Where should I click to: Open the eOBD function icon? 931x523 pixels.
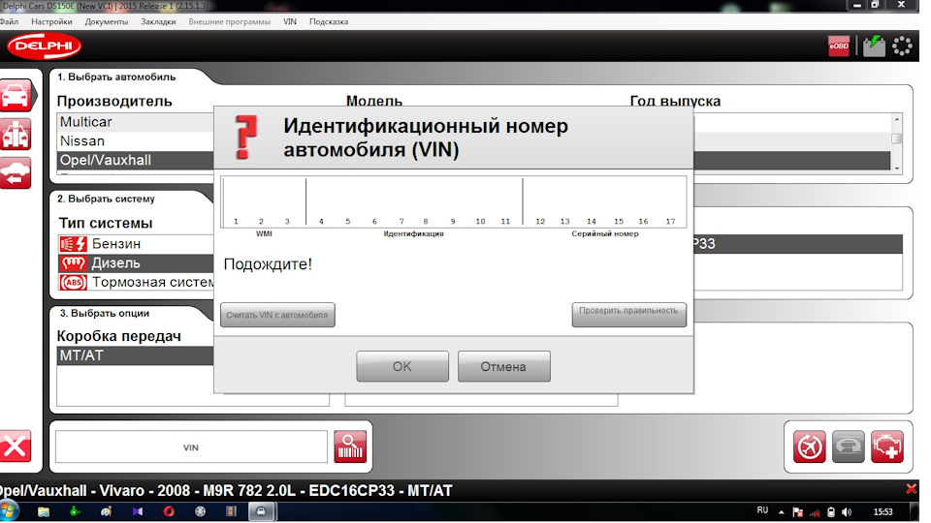tap(838, 46)
